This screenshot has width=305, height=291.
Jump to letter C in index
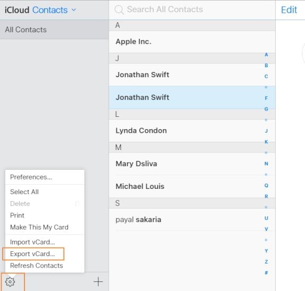[x=266, y=76]
